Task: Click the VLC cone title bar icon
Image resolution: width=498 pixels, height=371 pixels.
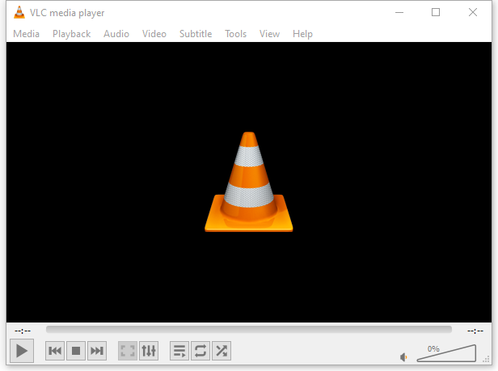Action: click(x=19, y=13)
